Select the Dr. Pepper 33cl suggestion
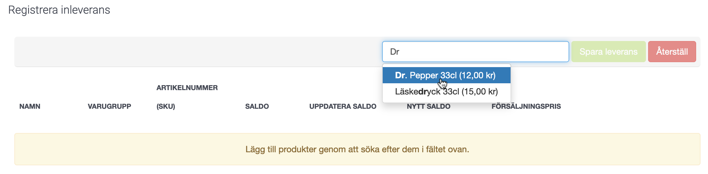 (446, 75)
